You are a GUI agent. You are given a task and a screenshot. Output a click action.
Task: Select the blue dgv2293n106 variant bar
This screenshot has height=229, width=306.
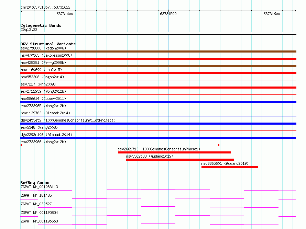tap(158, 138)
